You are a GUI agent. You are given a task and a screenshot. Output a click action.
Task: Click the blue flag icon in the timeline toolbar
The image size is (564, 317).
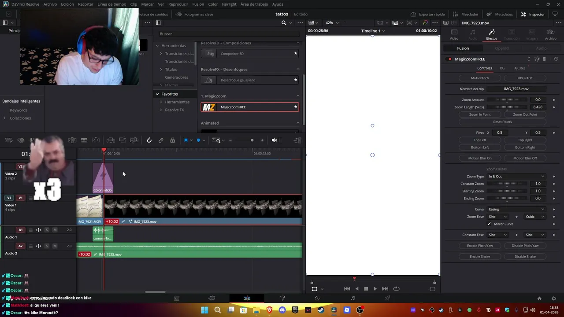pyautogui.click(x=186, y=140)
